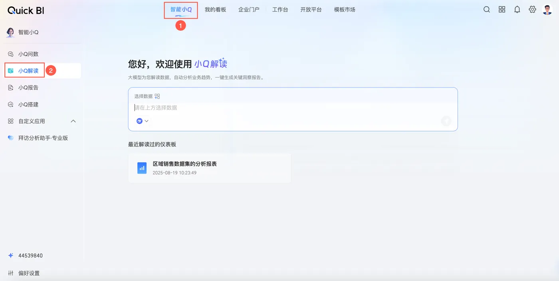Open the 智能小Q tab
The image size is (559, 281).
point(181,10)
